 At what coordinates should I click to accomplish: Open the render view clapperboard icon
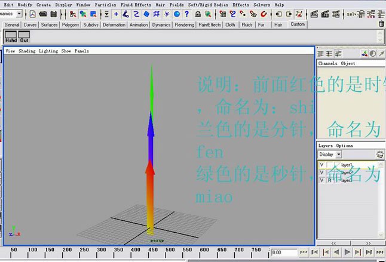pyautogui.click(x=314, y=14)
